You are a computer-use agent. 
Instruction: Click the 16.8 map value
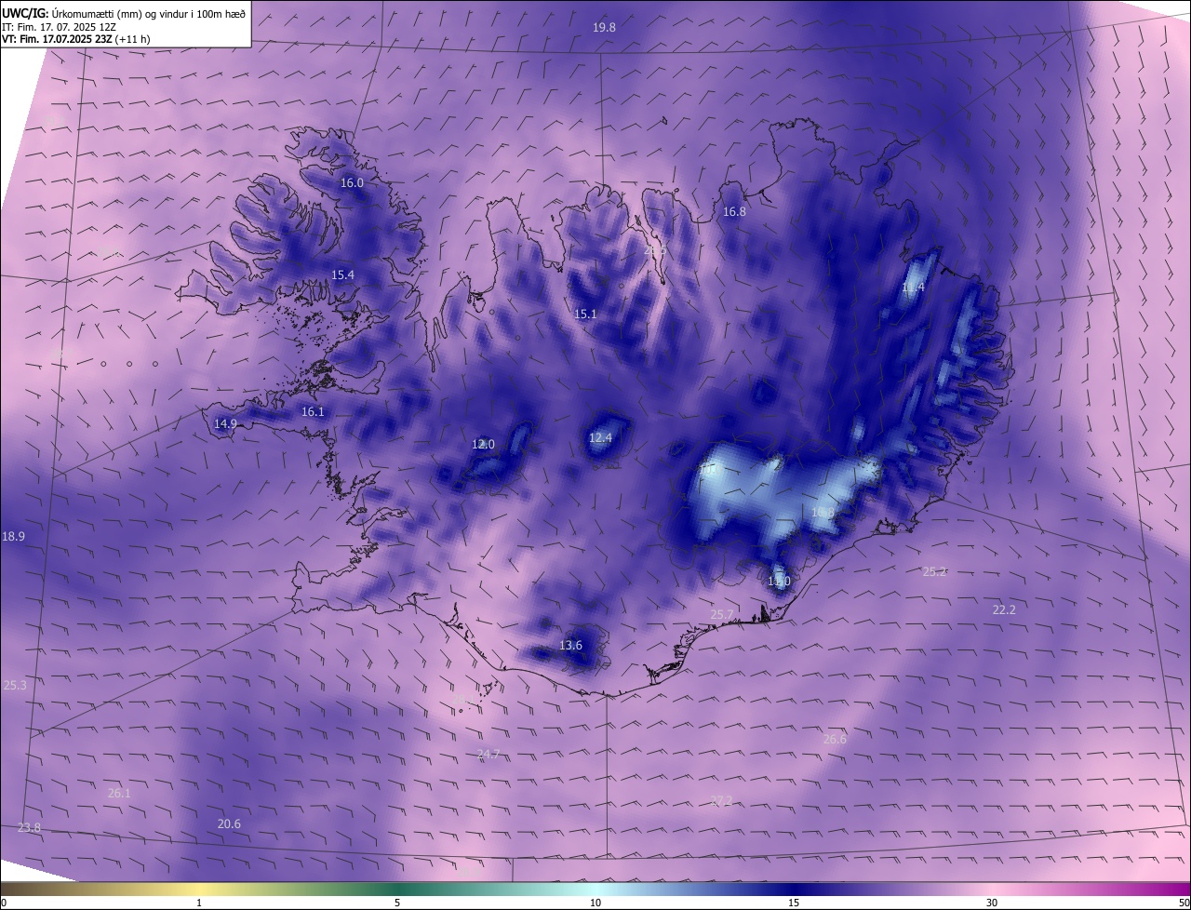pyautogui.click(x=734, y=212)
